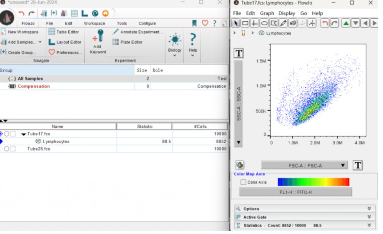Open the SSC-A Y-axis parameter dropdown
383x234 pixels.
click(x=238, y=104)
